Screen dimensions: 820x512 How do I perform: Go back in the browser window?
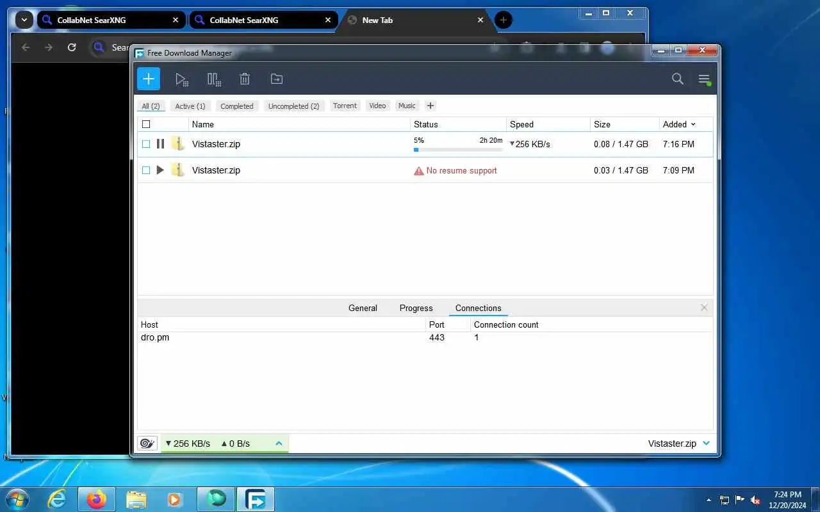click(x=26, y=47)
